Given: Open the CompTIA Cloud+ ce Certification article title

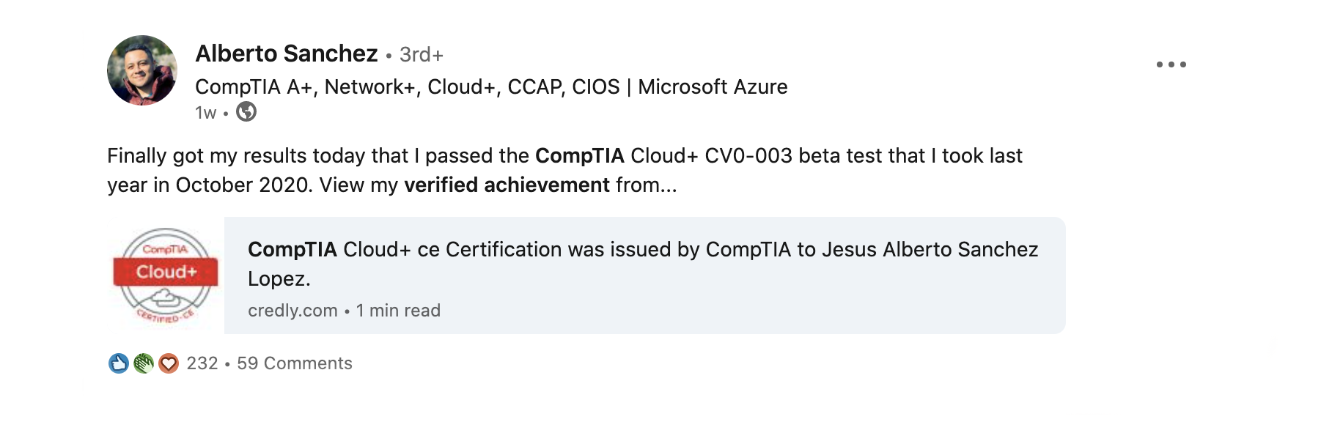Looking at the screenshot, I should pos(643,264).
